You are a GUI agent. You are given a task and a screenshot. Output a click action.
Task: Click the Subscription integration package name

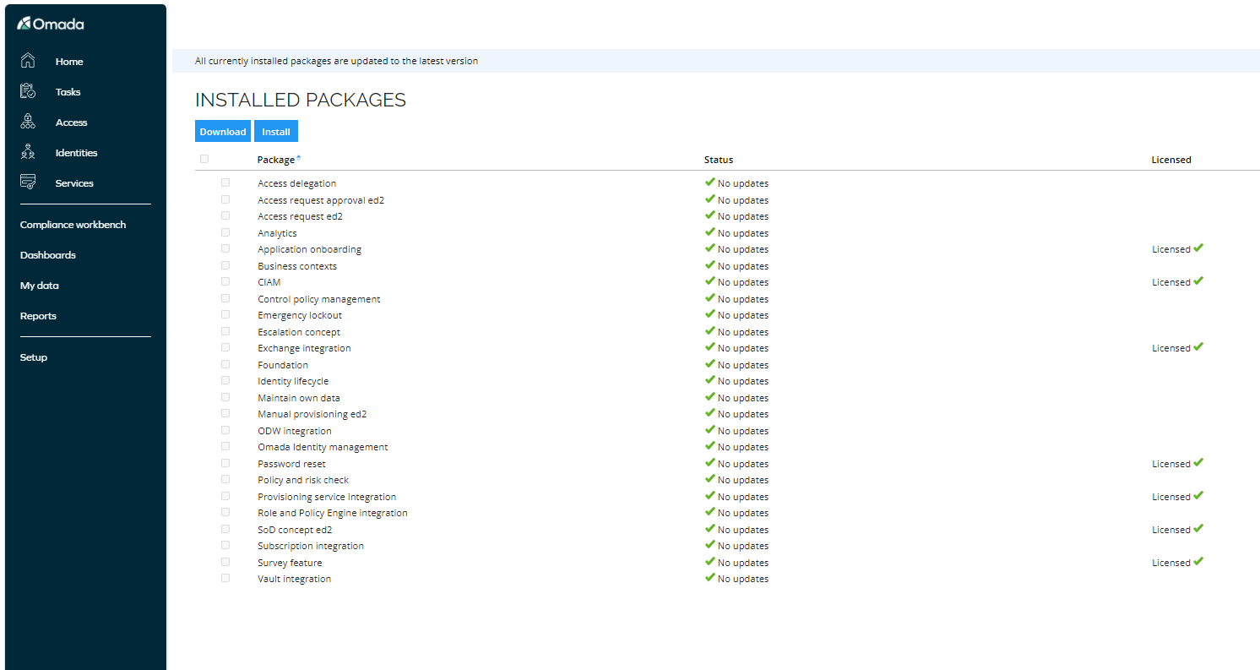tap(311, 546)
